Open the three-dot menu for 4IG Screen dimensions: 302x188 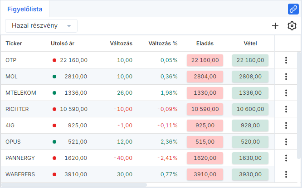[286, 125]
